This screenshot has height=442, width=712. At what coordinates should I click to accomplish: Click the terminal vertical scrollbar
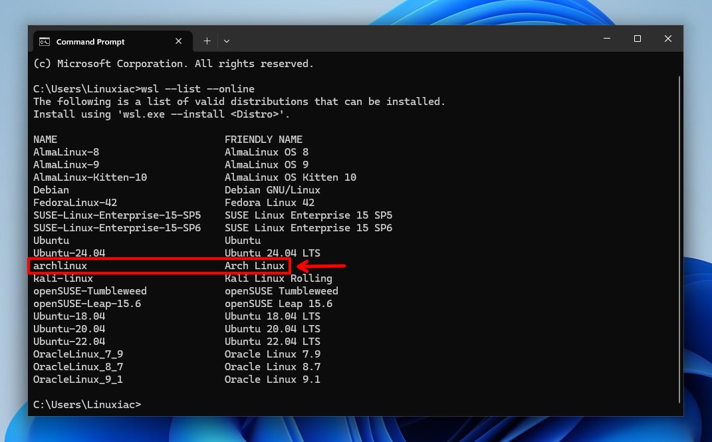[679, 239]
